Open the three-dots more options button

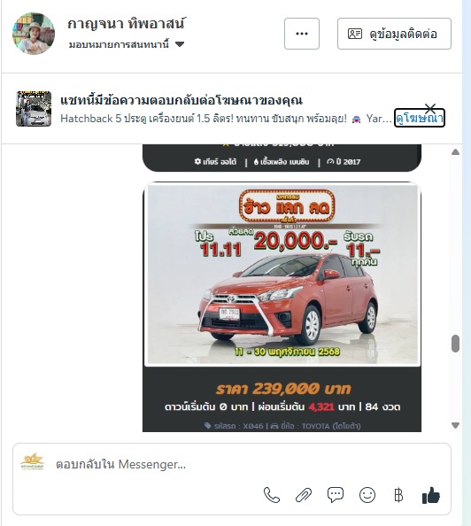coord(302,34)
